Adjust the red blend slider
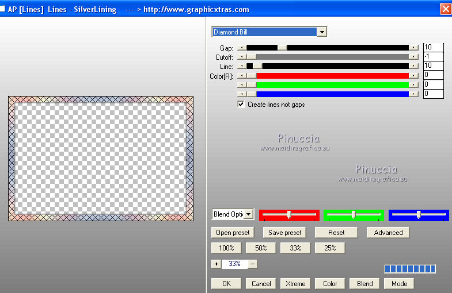This screenshot has width=452, height=293. click(289, 215)
